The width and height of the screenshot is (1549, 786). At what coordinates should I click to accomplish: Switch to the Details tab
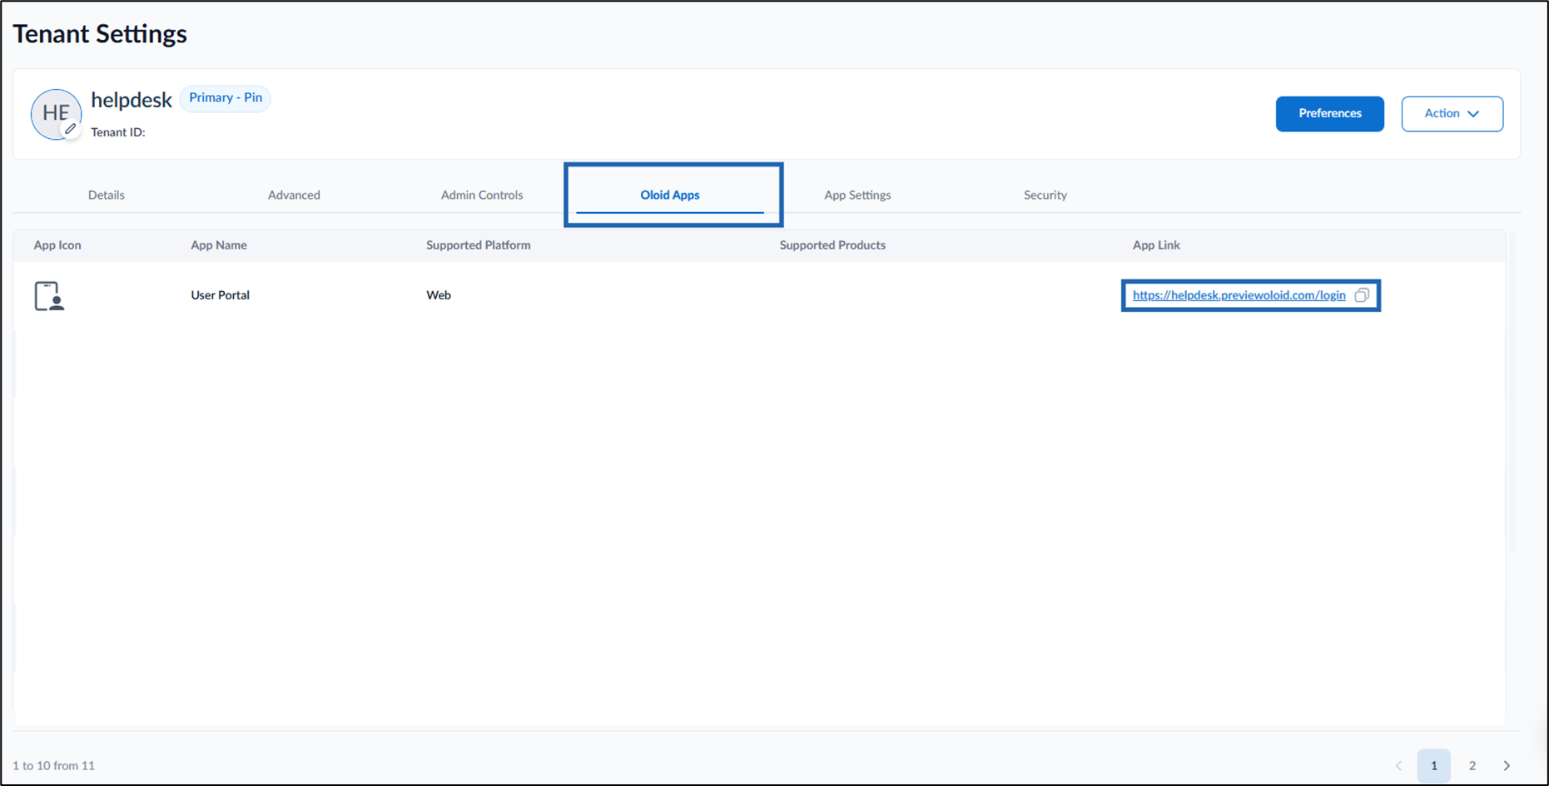(x=107, y=195)
